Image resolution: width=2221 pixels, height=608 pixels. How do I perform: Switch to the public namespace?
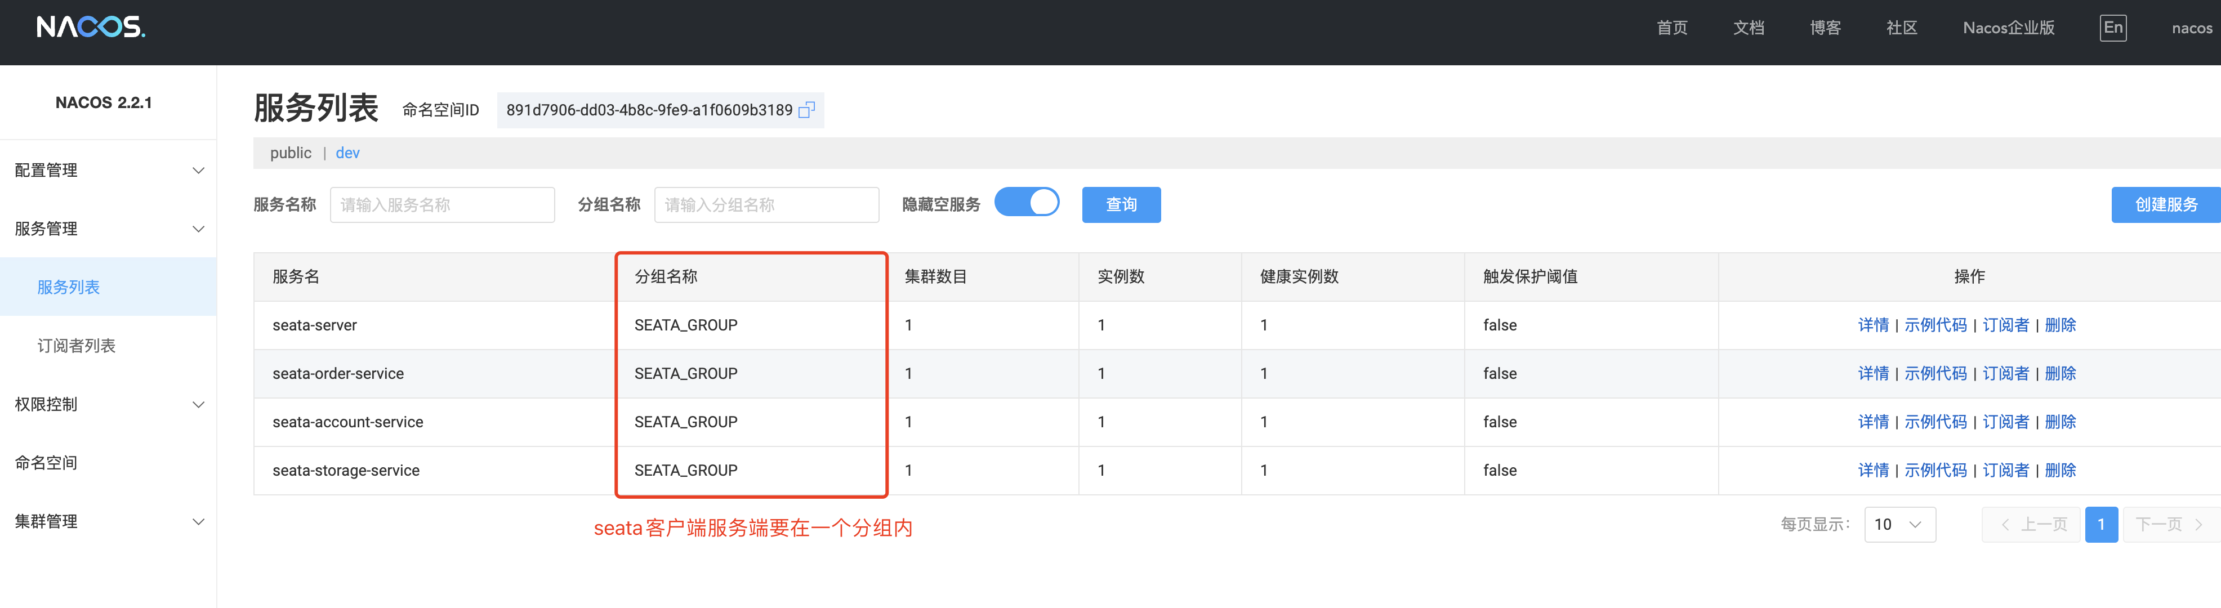(x=291, y=153)
